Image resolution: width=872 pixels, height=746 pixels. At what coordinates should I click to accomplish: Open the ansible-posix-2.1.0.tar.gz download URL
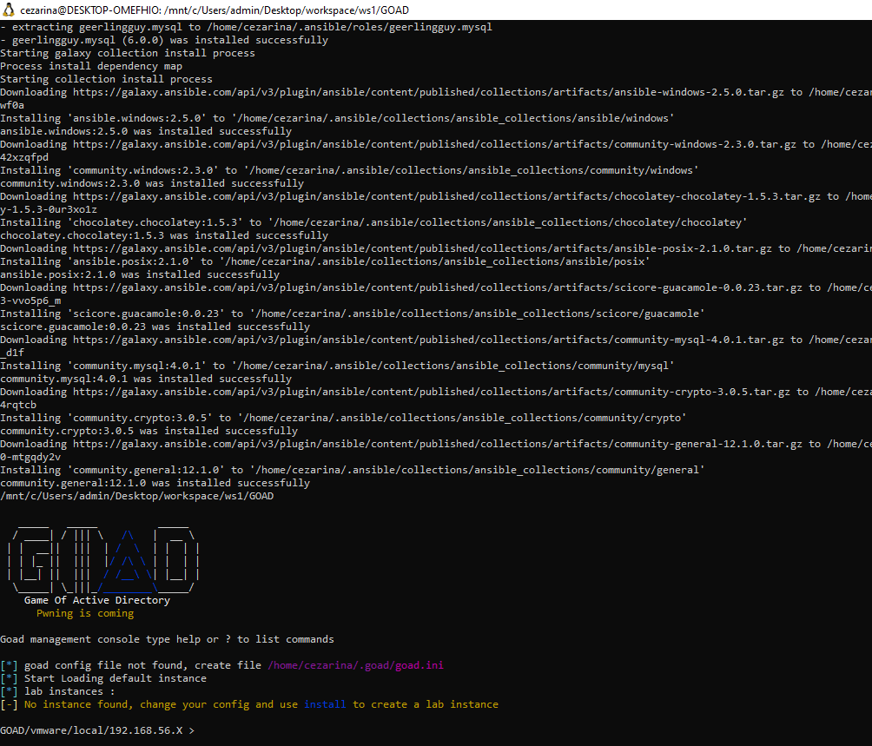point(421,248)
